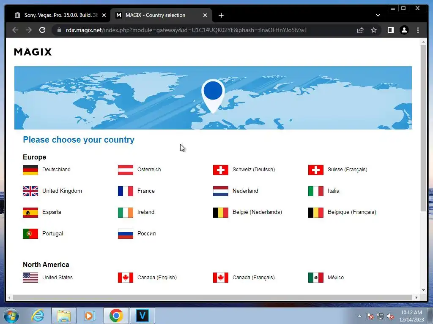Click the España flag icon
The width and height of the screenshot is (433, 324).
(30, 213)
